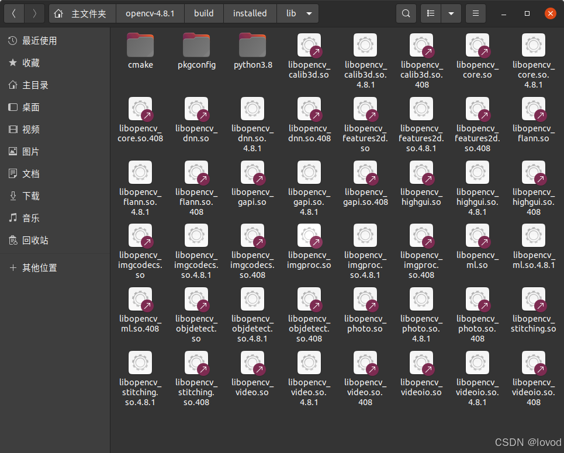Screen dimensions: 564x453
Task: Go back with the back arrow
Action: (14, 13)
